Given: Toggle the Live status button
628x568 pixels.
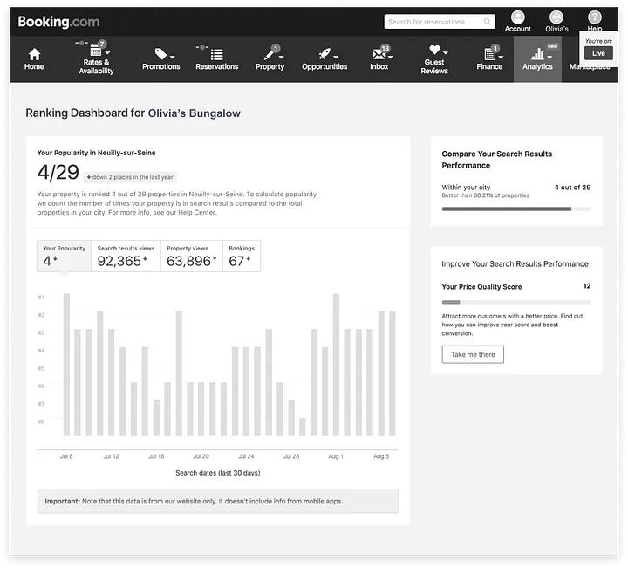Looking at the screenshot, I should 598,53.
